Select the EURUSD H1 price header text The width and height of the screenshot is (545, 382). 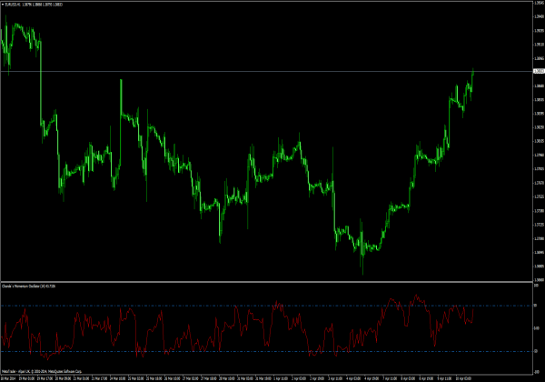pyautogui.click(x=34, y=5)
